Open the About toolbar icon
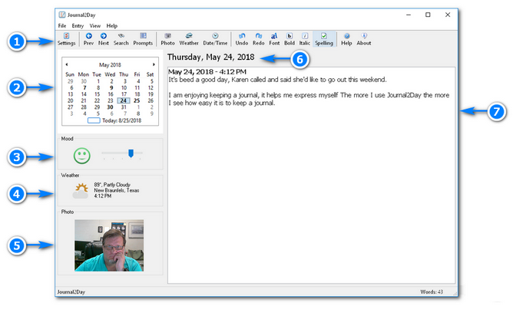Viewport: 513px width, 309px height. 364,39
